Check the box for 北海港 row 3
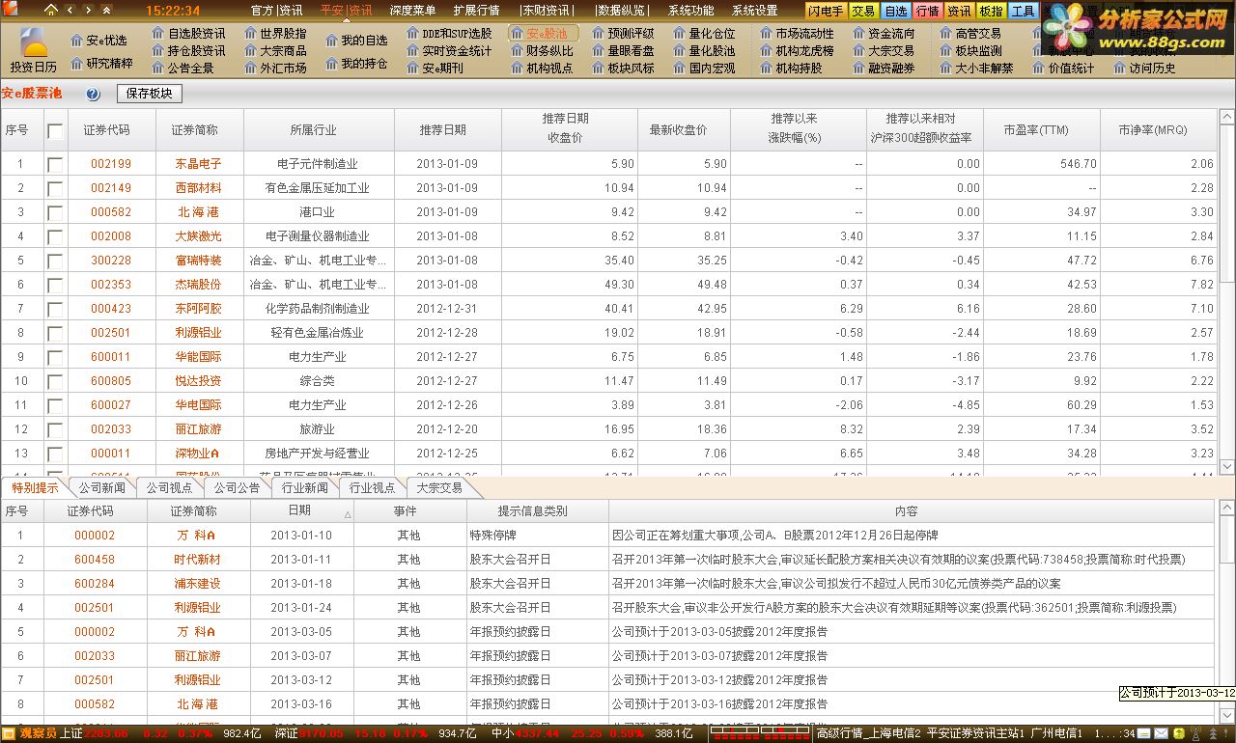Screen dimensions: 1236x743 56,212
